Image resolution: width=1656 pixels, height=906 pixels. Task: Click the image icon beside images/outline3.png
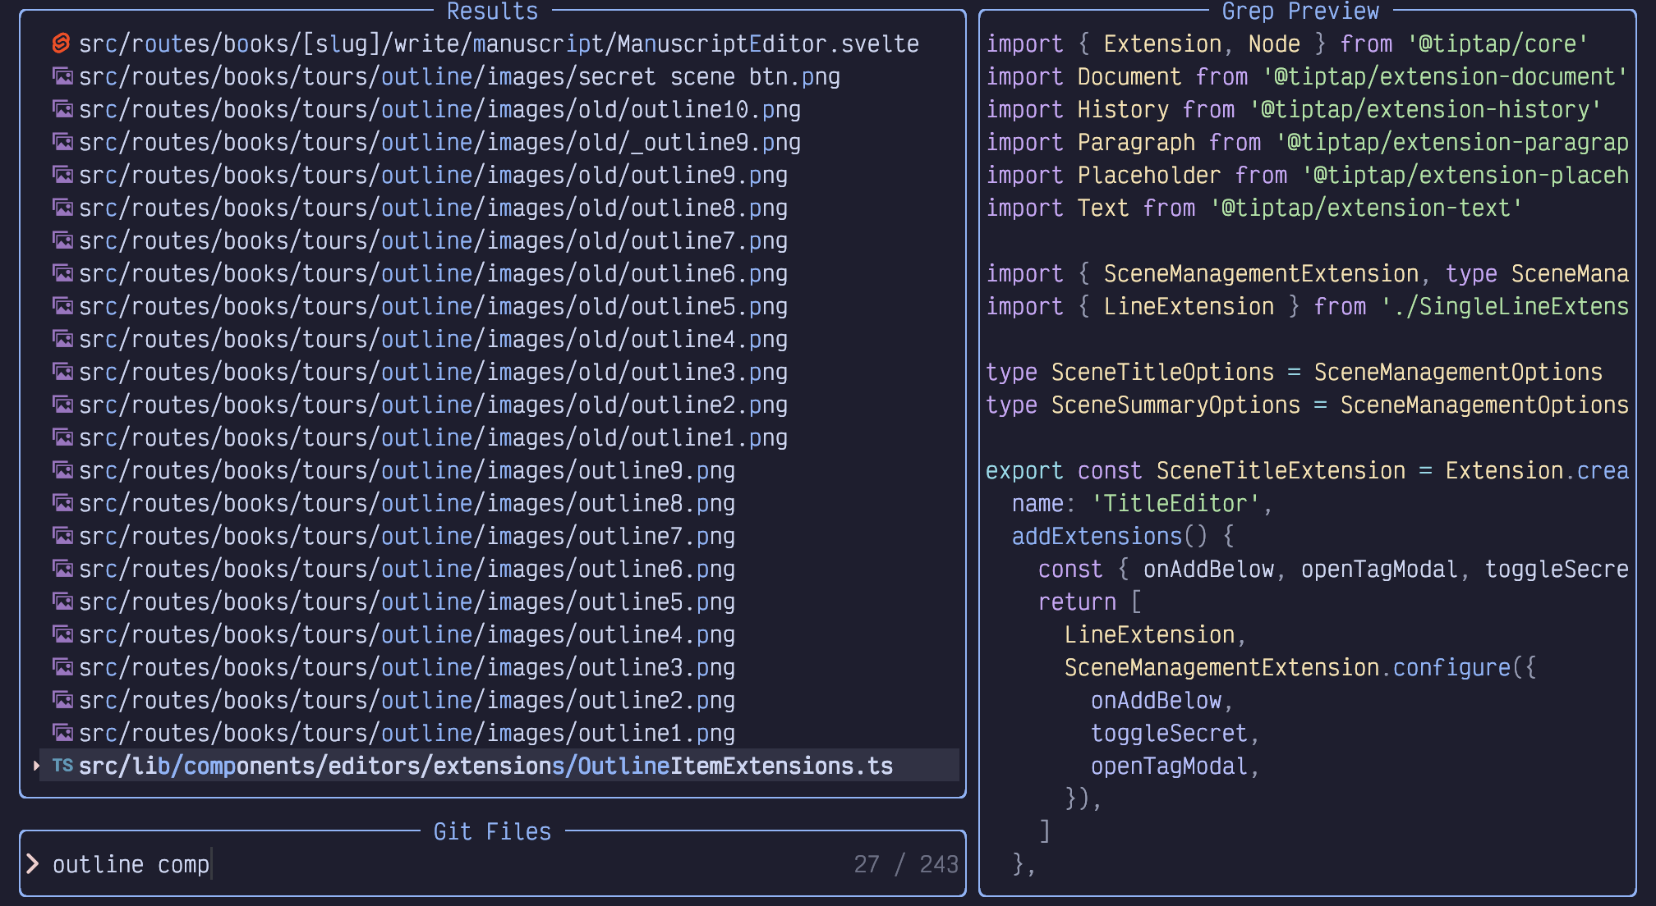click(62, 667)
